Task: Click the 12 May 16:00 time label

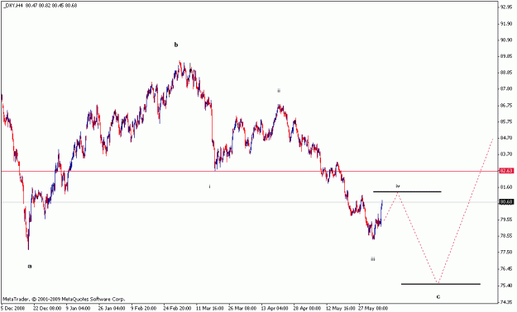Action: 340,309
